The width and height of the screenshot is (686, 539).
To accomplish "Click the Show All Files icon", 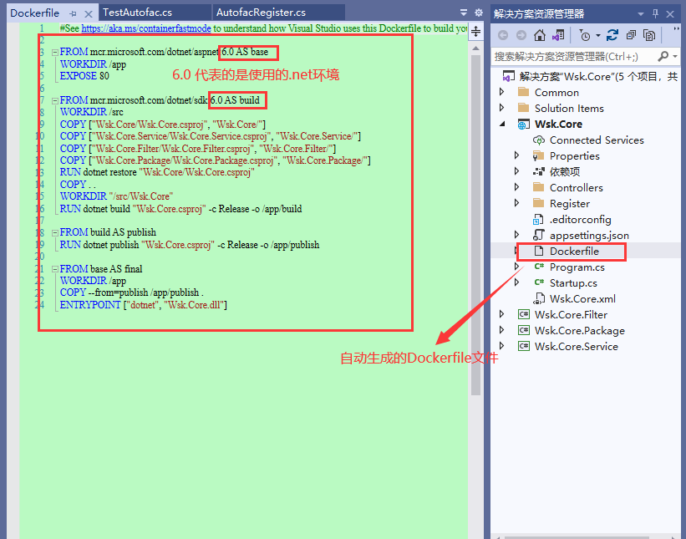I will (x=649, y=35).
